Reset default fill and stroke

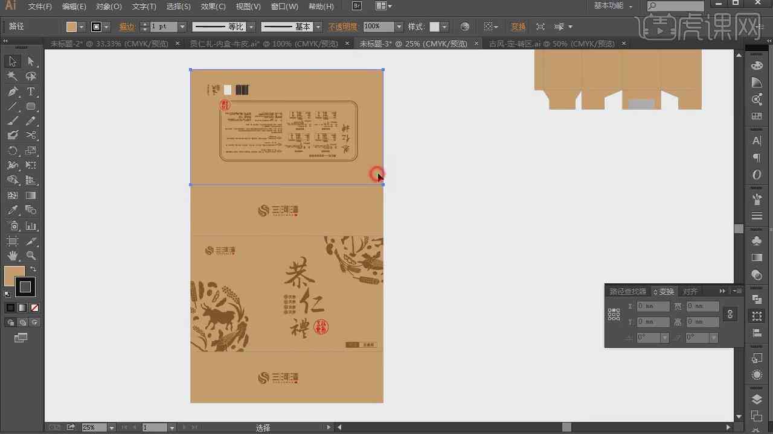7,294
